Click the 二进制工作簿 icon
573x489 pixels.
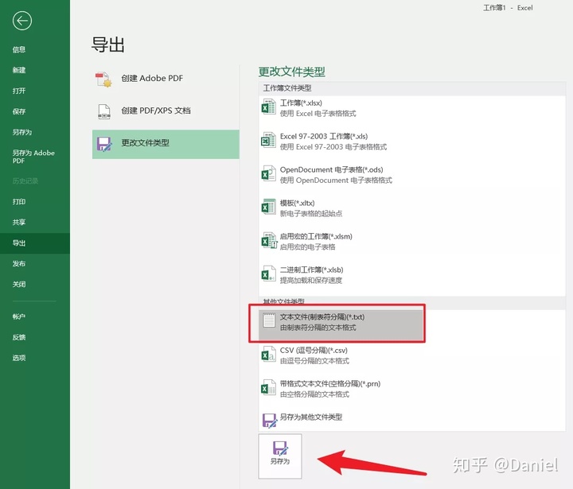(269, 274)
